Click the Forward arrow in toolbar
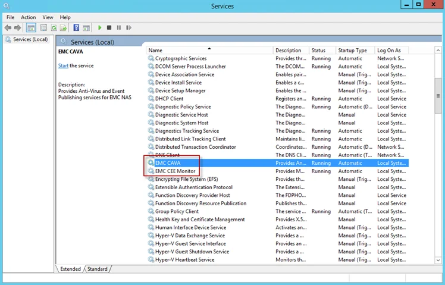 (x=18, y=27)
